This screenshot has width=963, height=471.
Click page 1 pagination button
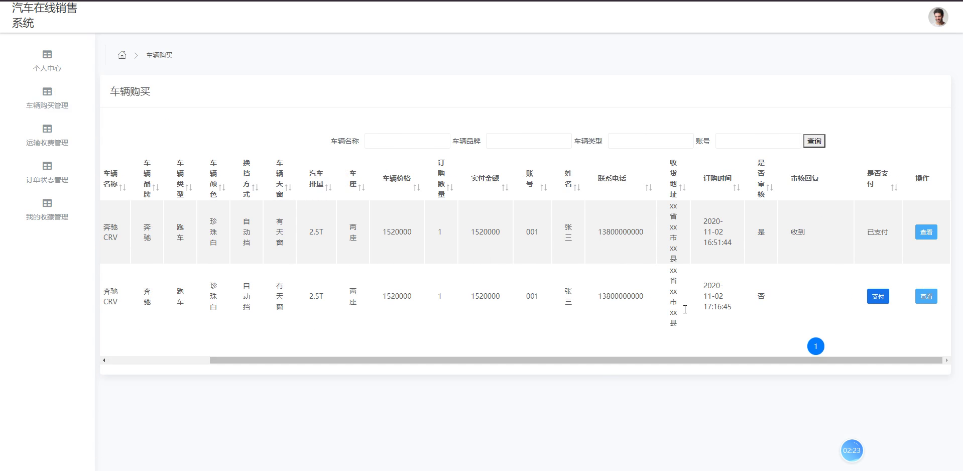point(816,346)
